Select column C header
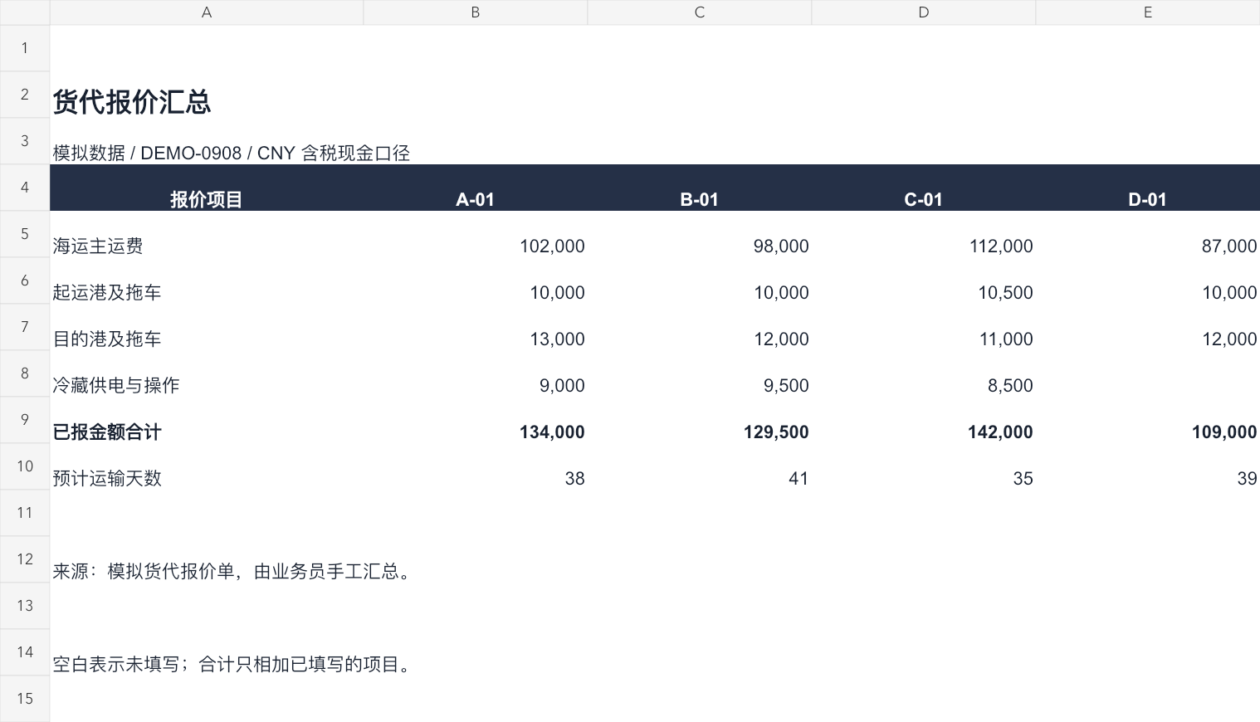1260x722 pixels. (x=700, y=12)
